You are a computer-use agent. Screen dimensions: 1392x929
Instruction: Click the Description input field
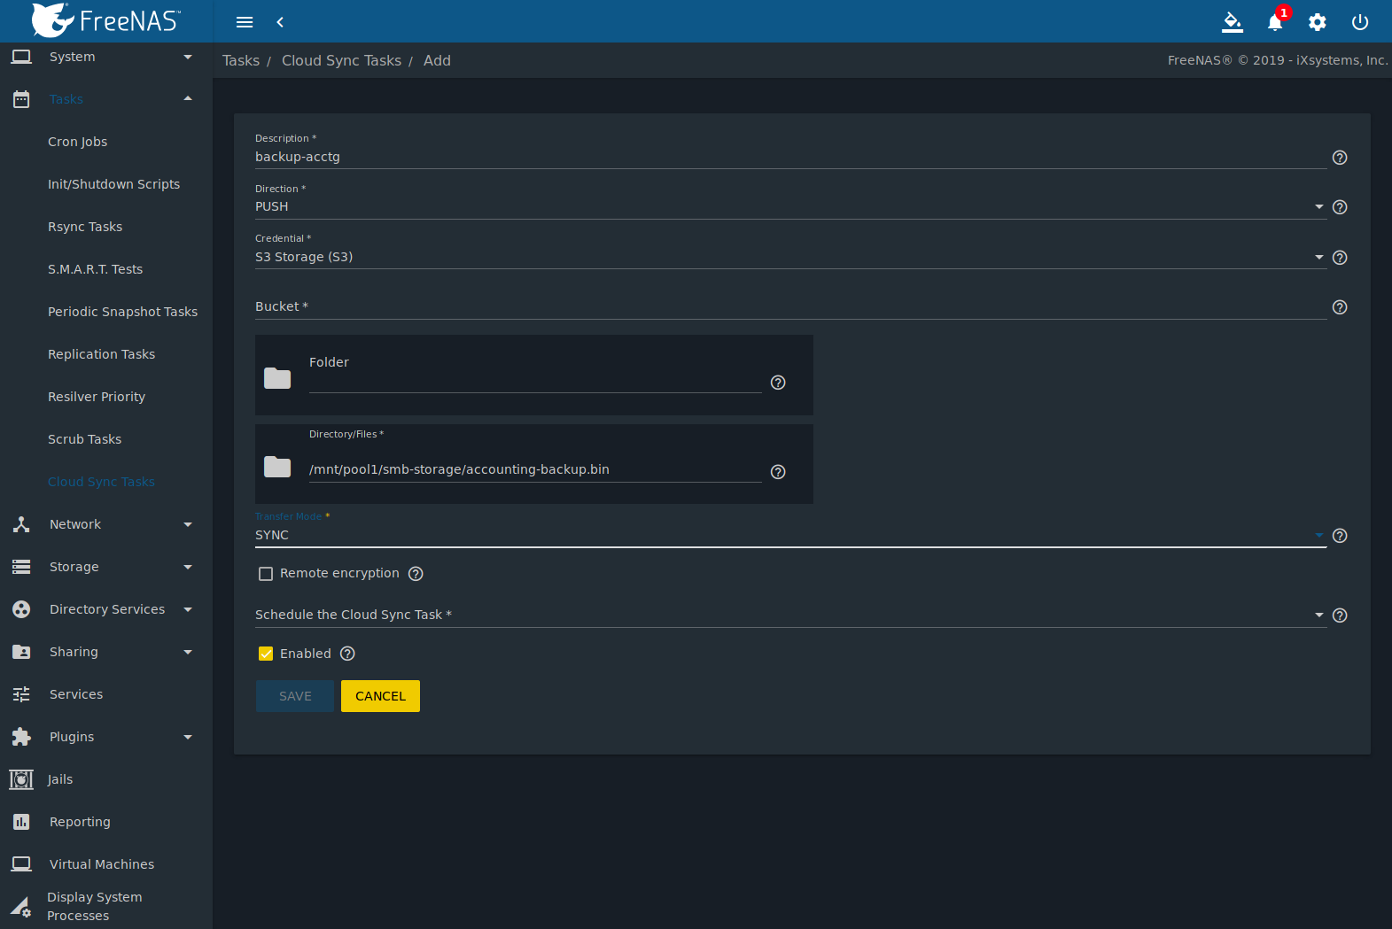[790, 157]
